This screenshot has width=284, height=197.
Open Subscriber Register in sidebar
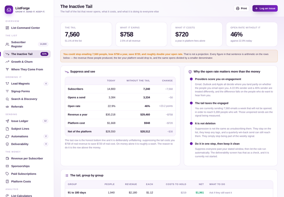[x=27, y=44]
